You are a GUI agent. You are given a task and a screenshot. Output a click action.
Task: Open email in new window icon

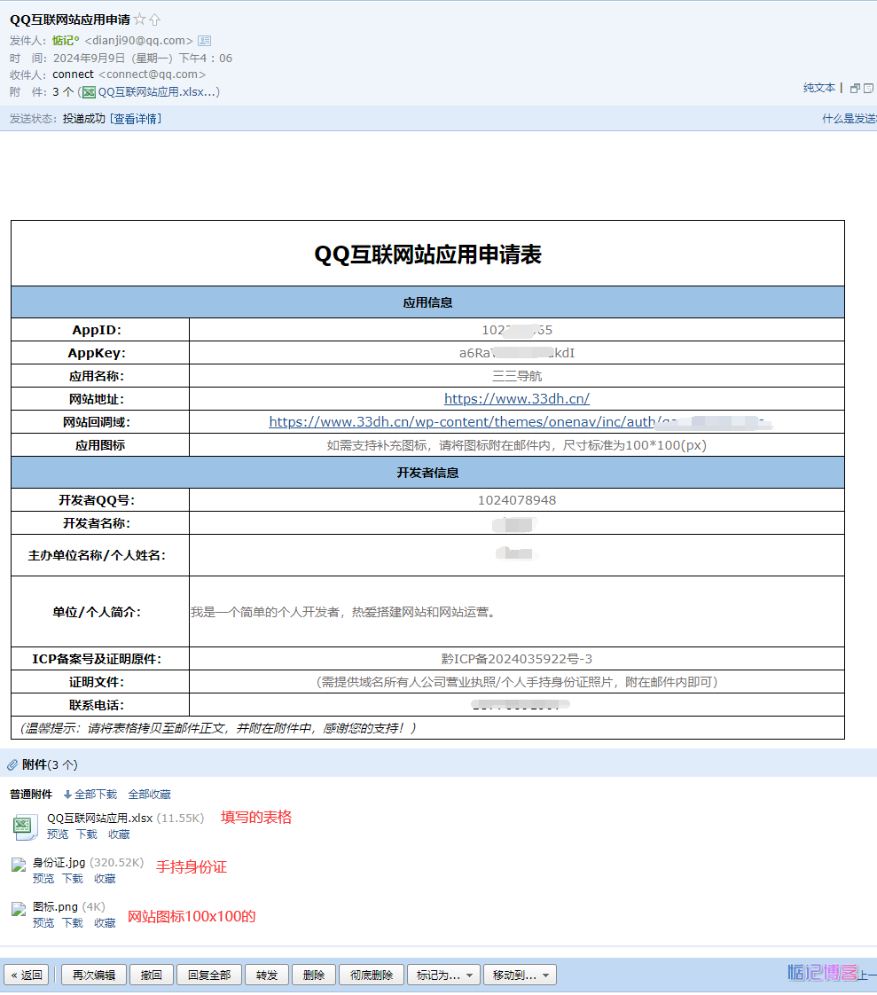(x=855, y=88)
